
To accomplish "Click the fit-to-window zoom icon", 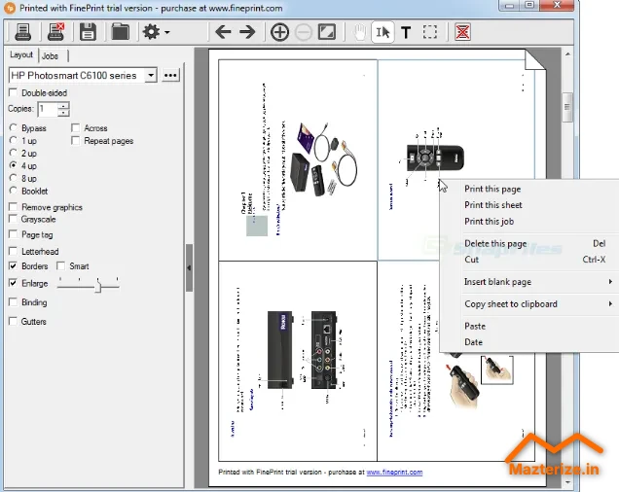I will pos(327,32).
